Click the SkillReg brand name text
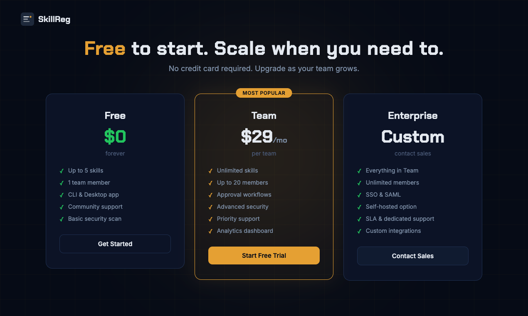The width and height of the screenshot is (528, 316). tap(54, 19)
